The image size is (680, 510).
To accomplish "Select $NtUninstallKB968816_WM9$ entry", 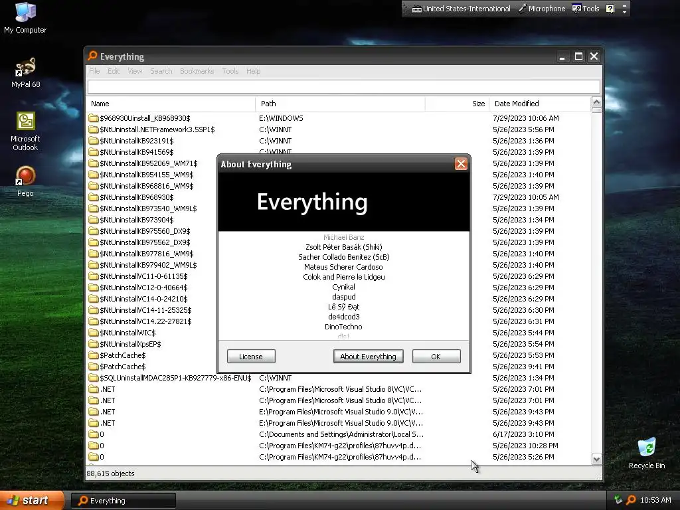I will tap(147, 186).
